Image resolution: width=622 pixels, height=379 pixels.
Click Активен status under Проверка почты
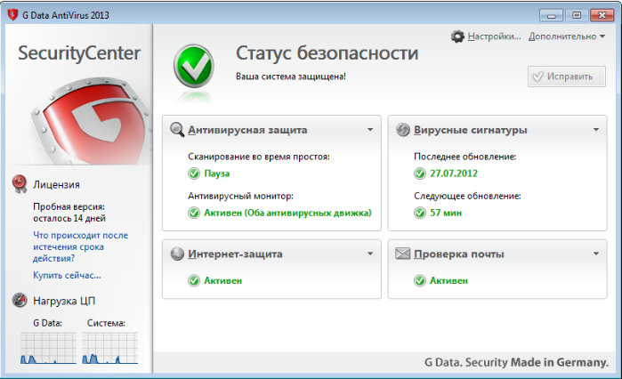(449, 280)
